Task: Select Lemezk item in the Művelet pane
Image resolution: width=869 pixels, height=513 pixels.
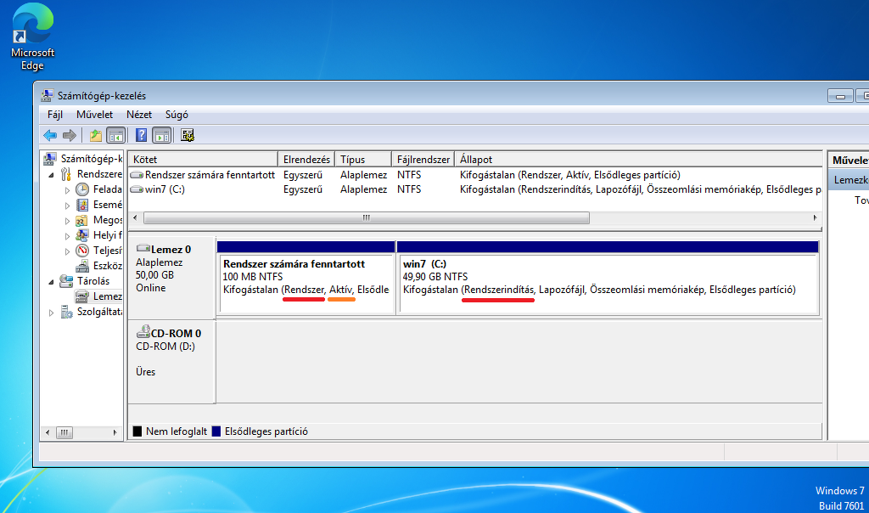Action: (849, 180)
